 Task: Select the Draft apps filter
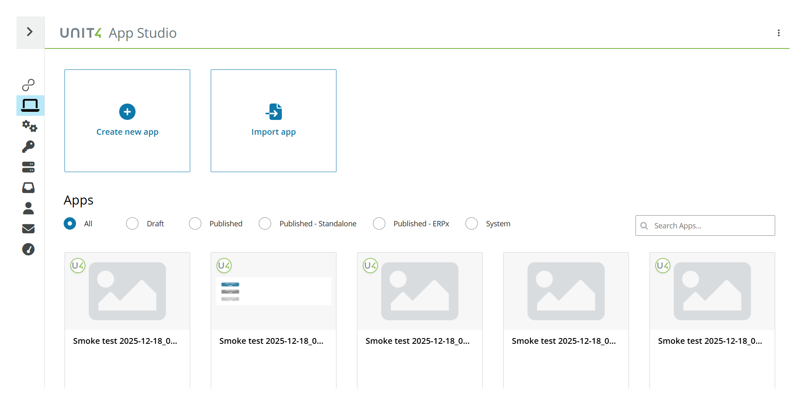(132, 223)
